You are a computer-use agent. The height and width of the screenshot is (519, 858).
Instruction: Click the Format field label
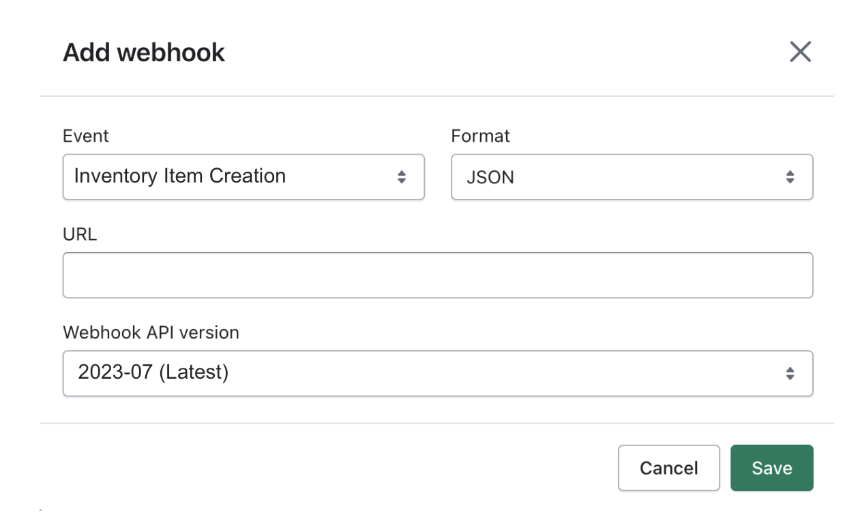pos(480,136)
